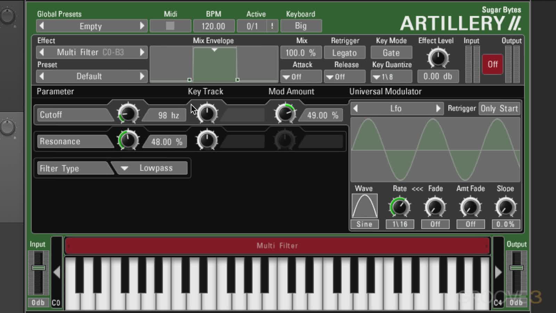Shift keyboard range right arrow
The image size is (556, 313).
pos(498,272)
